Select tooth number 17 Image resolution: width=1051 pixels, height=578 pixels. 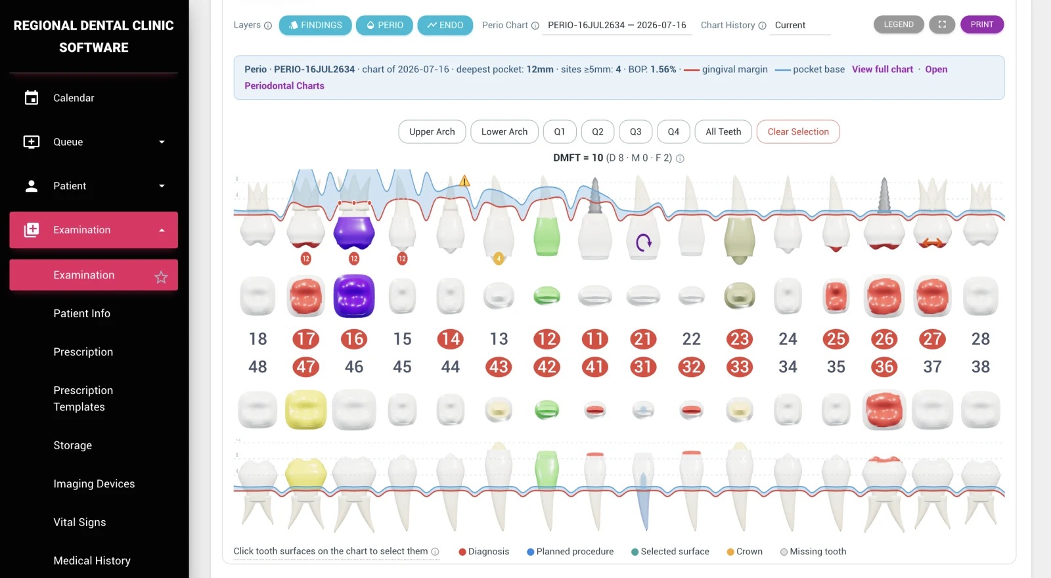click(306, 339)
